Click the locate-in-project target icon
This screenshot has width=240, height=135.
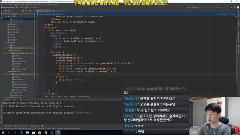(x=23, y=11)
